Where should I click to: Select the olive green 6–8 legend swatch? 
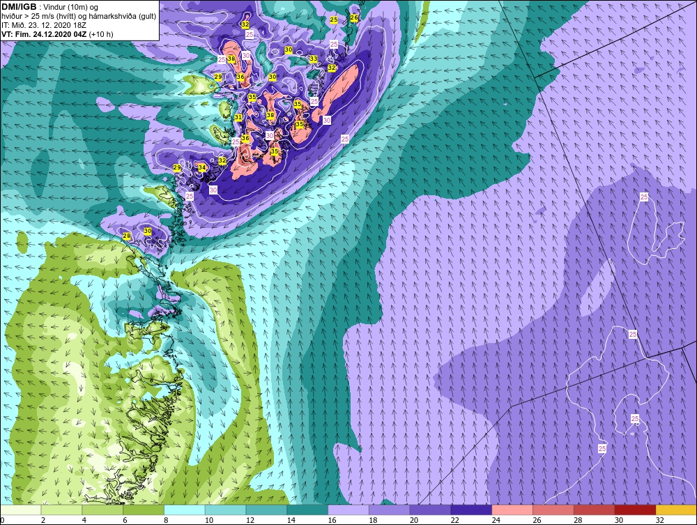coord(144,510)
